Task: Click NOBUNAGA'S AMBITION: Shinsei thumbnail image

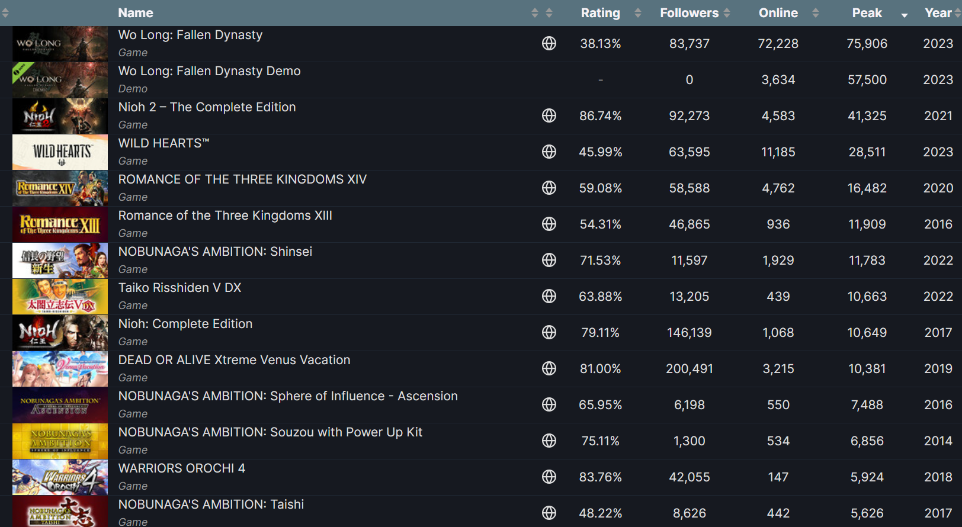Action: pos(60,261)
